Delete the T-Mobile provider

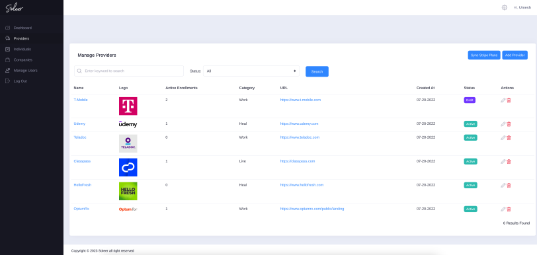pyautogui.click(x=509, y=100)
